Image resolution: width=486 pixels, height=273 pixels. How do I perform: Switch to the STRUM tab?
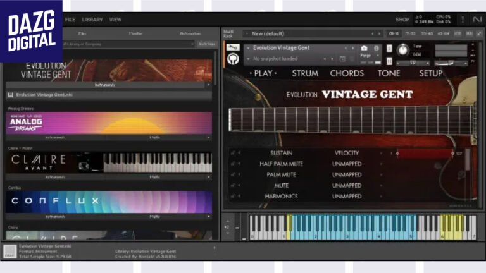[305, 73]
